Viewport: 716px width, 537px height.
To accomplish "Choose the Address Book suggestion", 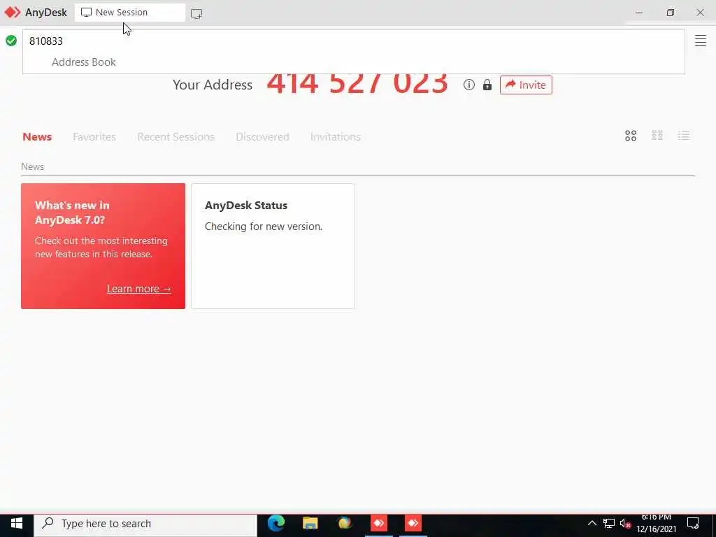I will click(x=84, y=62).
